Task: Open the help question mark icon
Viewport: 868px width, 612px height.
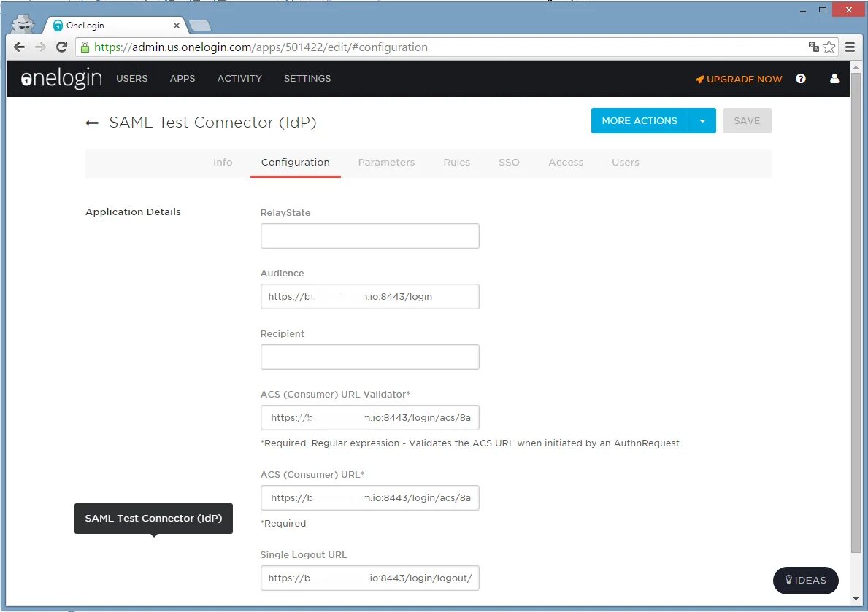Action: (x=800, y=79)
